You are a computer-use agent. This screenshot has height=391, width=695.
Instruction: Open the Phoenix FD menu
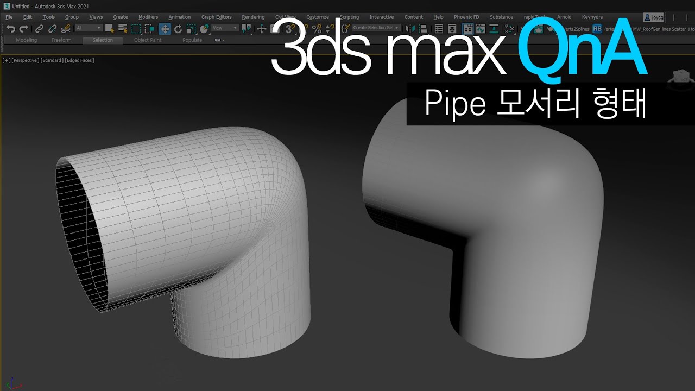tap(466, 17)
